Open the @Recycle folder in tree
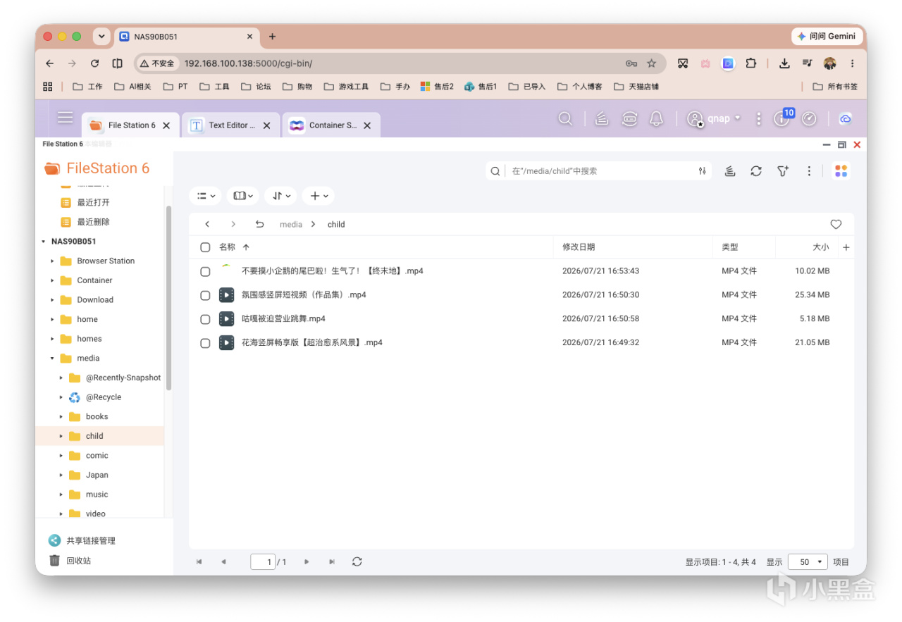This screenshot has width=902, height=622. coord(104,397)
